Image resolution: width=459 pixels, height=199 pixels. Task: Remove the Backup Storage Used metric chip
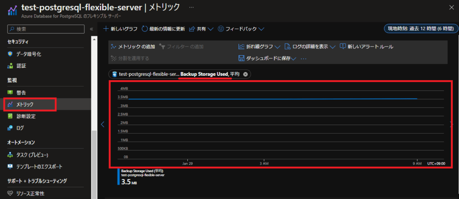click(x=245, y=74)
